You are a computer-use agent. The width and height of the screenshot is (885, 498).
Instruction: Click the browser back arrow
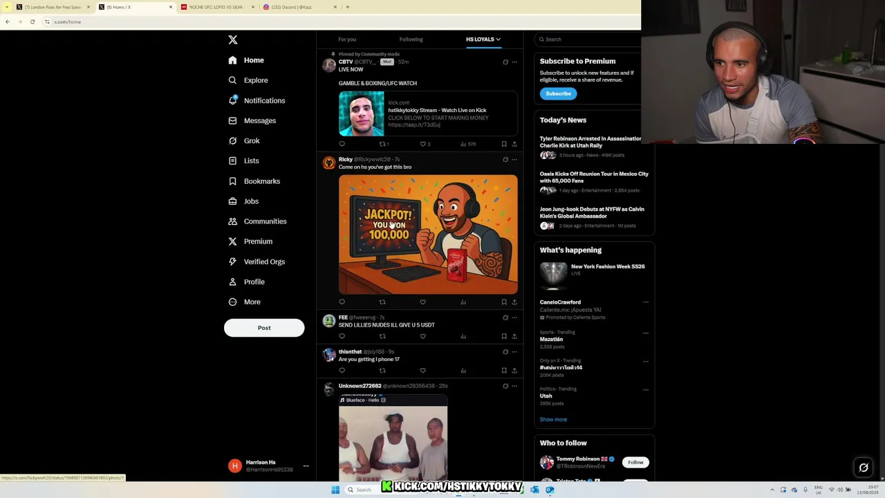7,21
